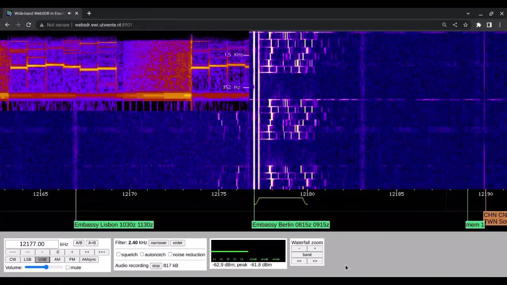Share this page using the share icon
507x285 pixels.
(455, 25)
